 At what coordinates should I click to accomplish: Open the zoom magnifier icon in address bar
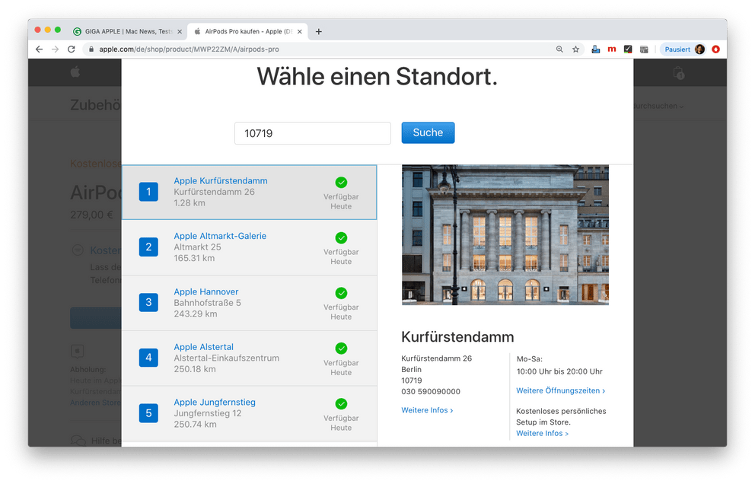click(x=559, y=49)
